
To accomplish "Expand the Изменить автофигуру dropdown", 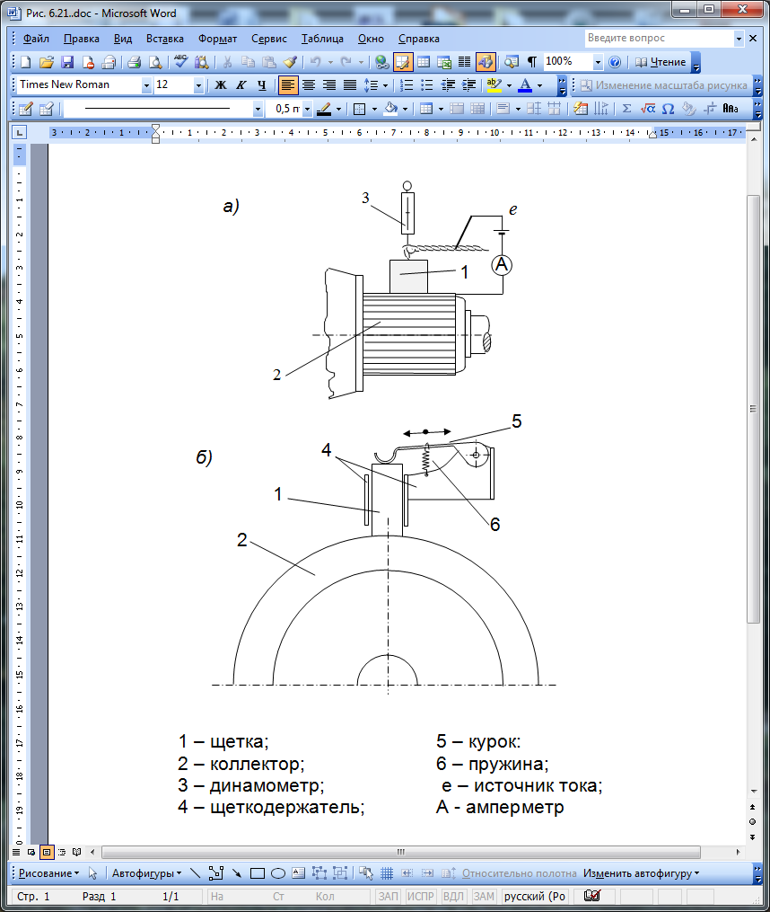I will click(641, 873).
